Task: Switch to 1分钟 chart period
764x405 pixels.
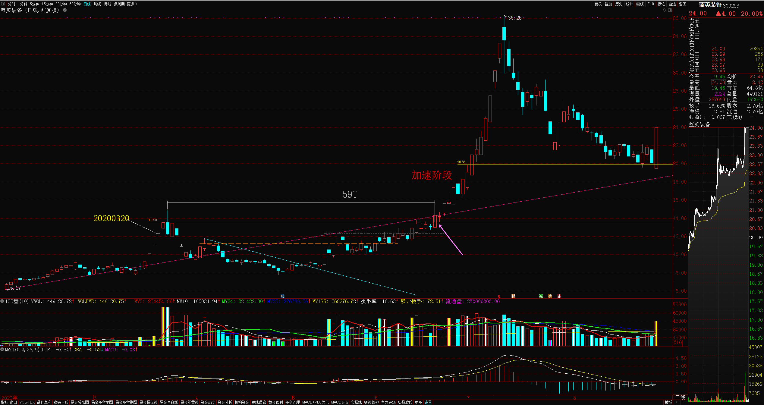Action: (23, 4)
